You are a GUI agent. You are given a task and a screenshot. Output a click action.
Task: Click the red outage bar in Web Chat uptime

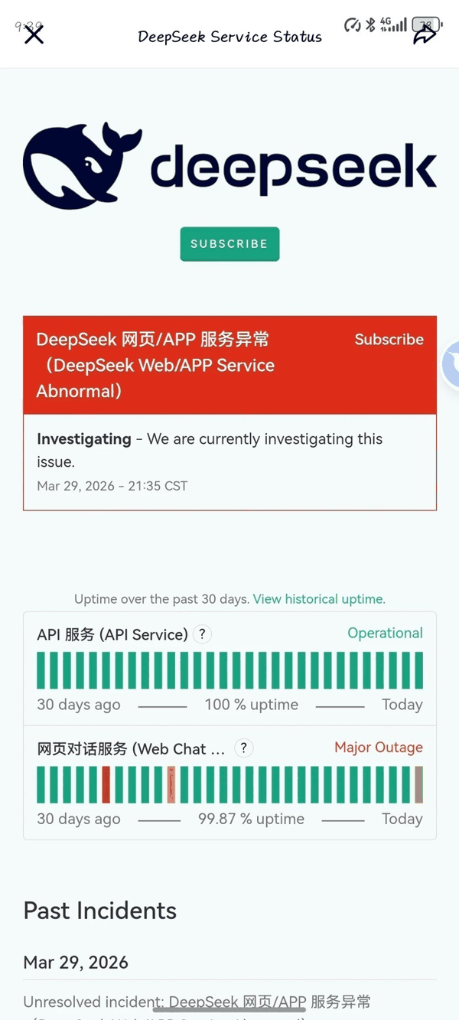[x=106, y=784]
